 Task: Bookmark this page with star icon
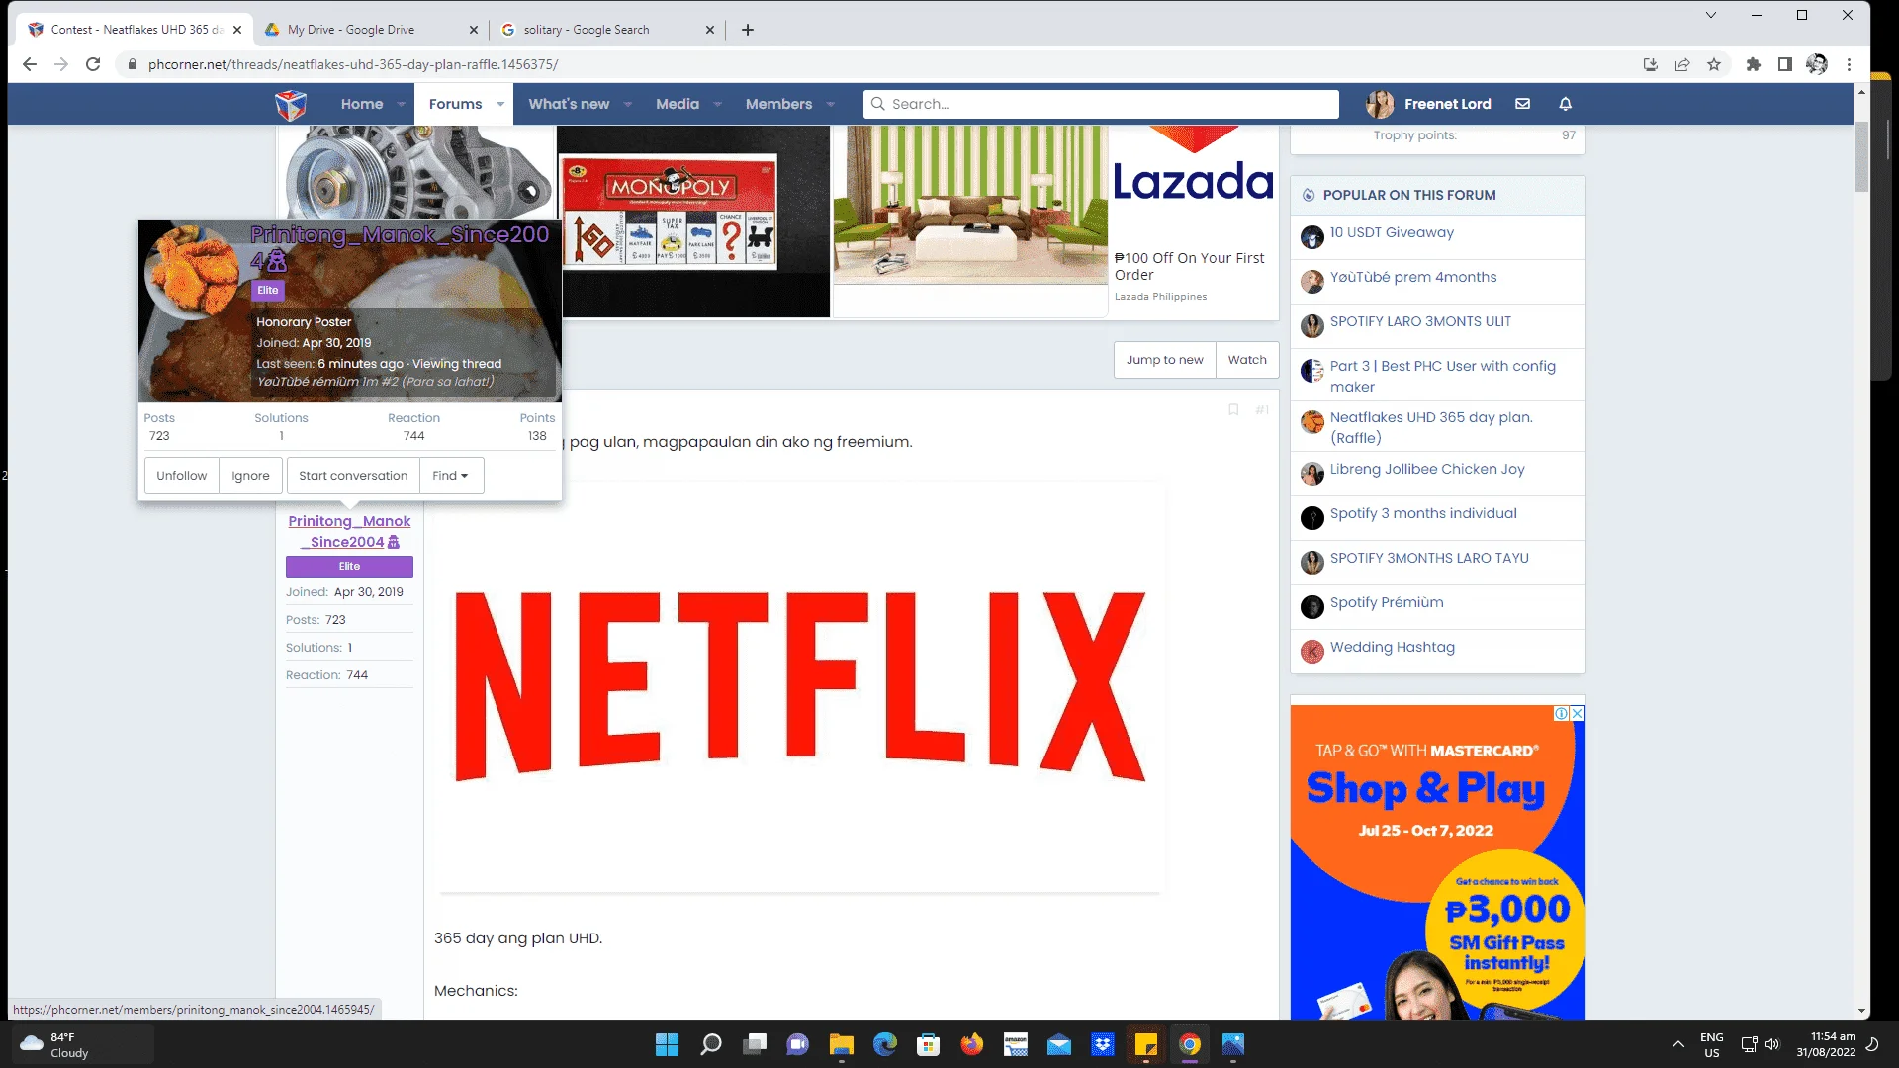point(1714,64)
